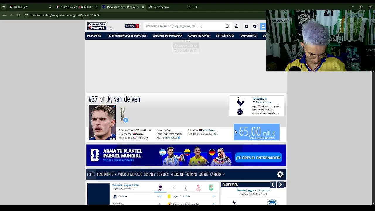Click the Transfermarkt logo
The image size is (375, 211).
(97, 26)
